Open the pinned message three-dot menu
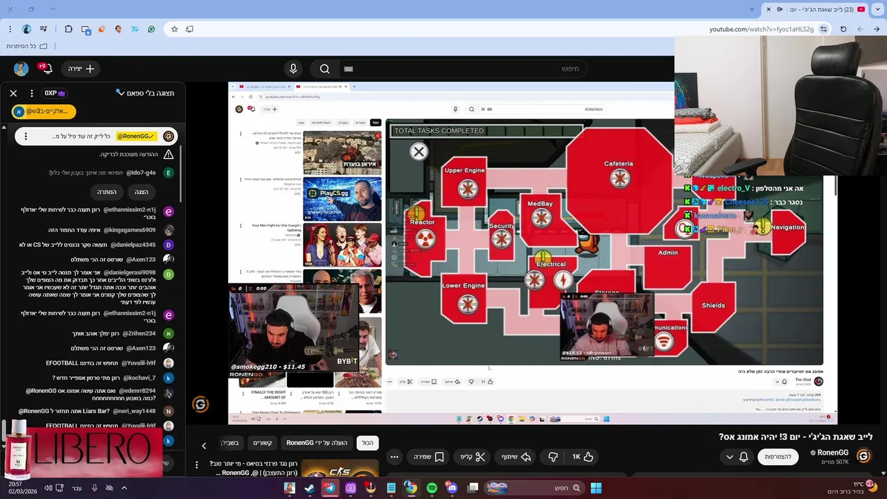Viewport: 887px width, 499px height. (26, 137)
